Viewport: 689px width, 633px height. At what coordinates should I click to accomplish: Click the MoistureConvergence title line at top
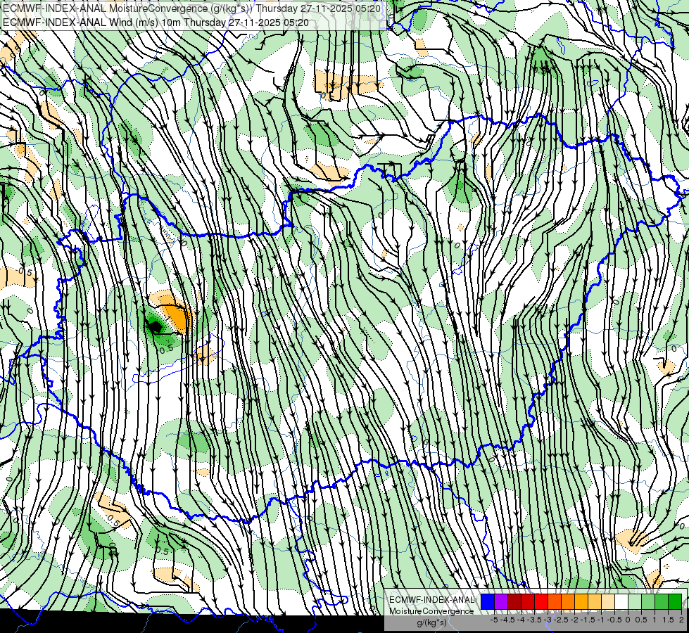click(191, 8)
